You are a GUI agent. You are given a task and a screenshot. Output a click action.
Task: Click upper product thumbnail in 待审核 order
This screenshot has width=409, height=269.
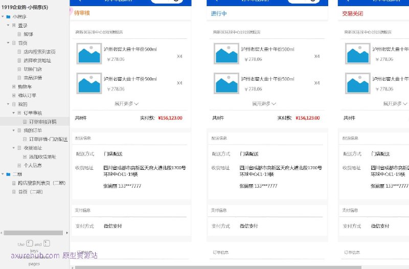(89, 54)
